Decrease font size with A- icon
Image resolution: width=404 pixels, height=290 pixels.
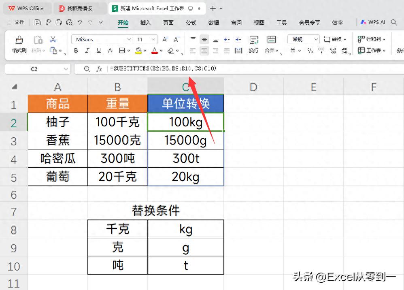[x=176, y=39]
